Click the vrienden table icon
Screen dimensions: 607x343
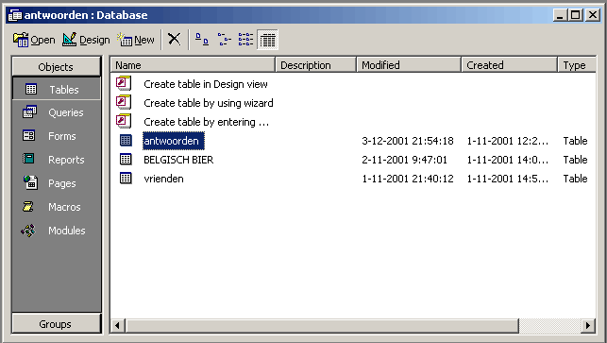pyautogui.click(x=126, y=178)
